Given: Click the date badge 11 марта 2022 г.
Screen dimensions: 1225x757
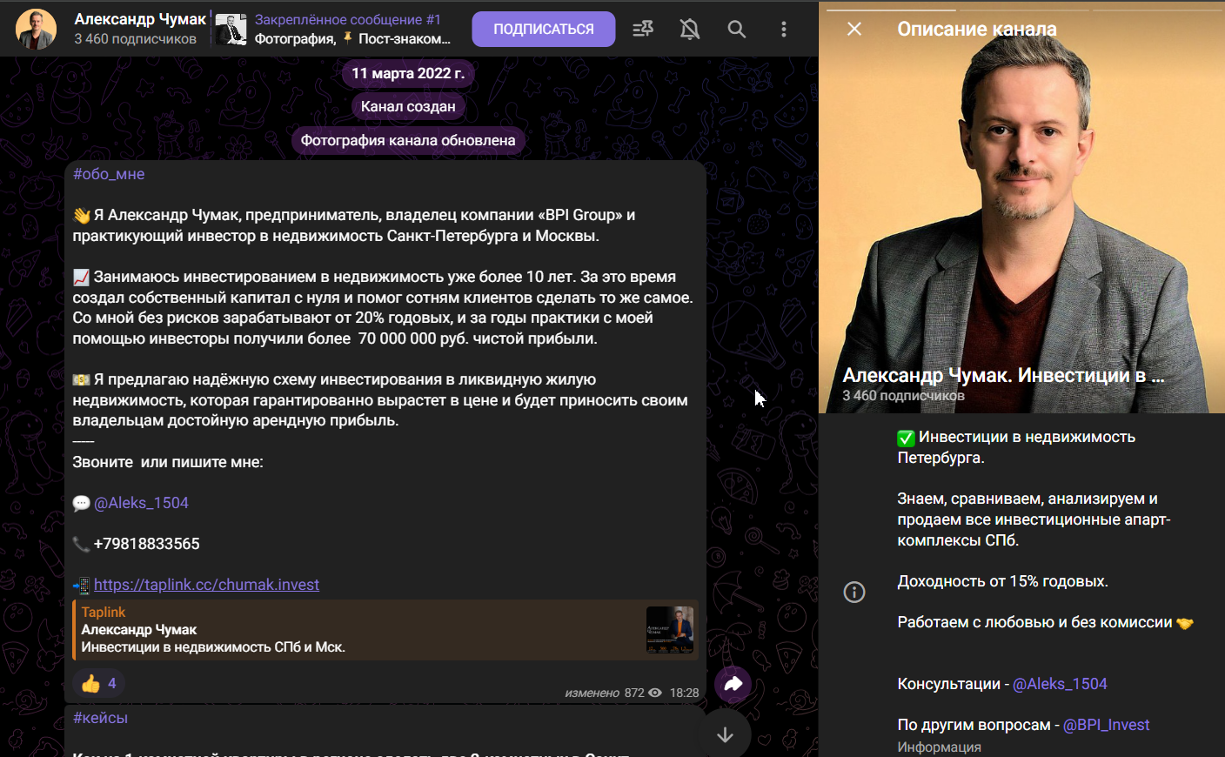Looking at the screenshot, I should click(x=408, y=73).
